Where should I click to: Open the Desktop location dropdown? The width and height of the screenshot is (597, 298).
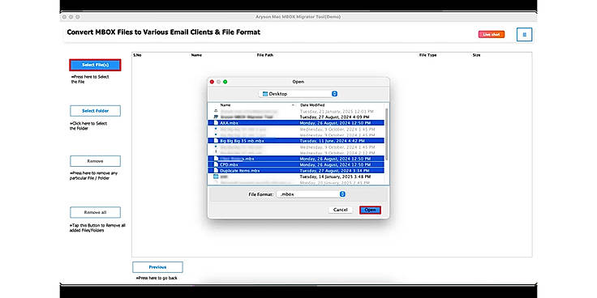[298, 93]
